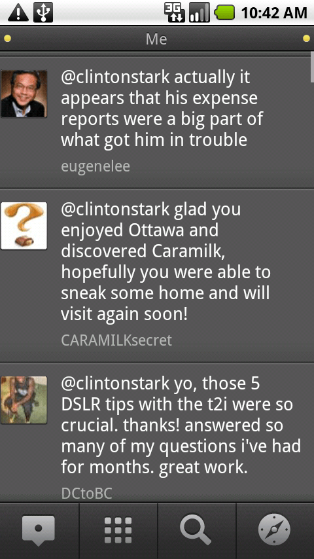Open the compass explore icon

click(x=274, y=530)
